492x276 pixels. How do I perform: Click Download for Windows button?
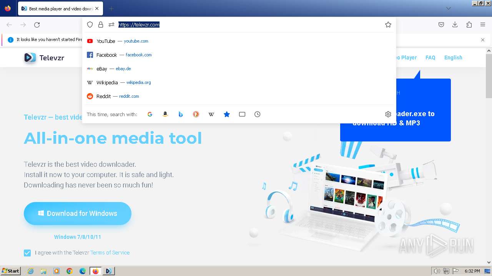(78, 214)
